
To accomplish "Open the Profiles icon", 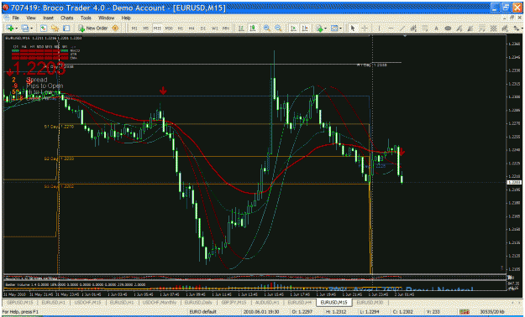I will point(24,29).
